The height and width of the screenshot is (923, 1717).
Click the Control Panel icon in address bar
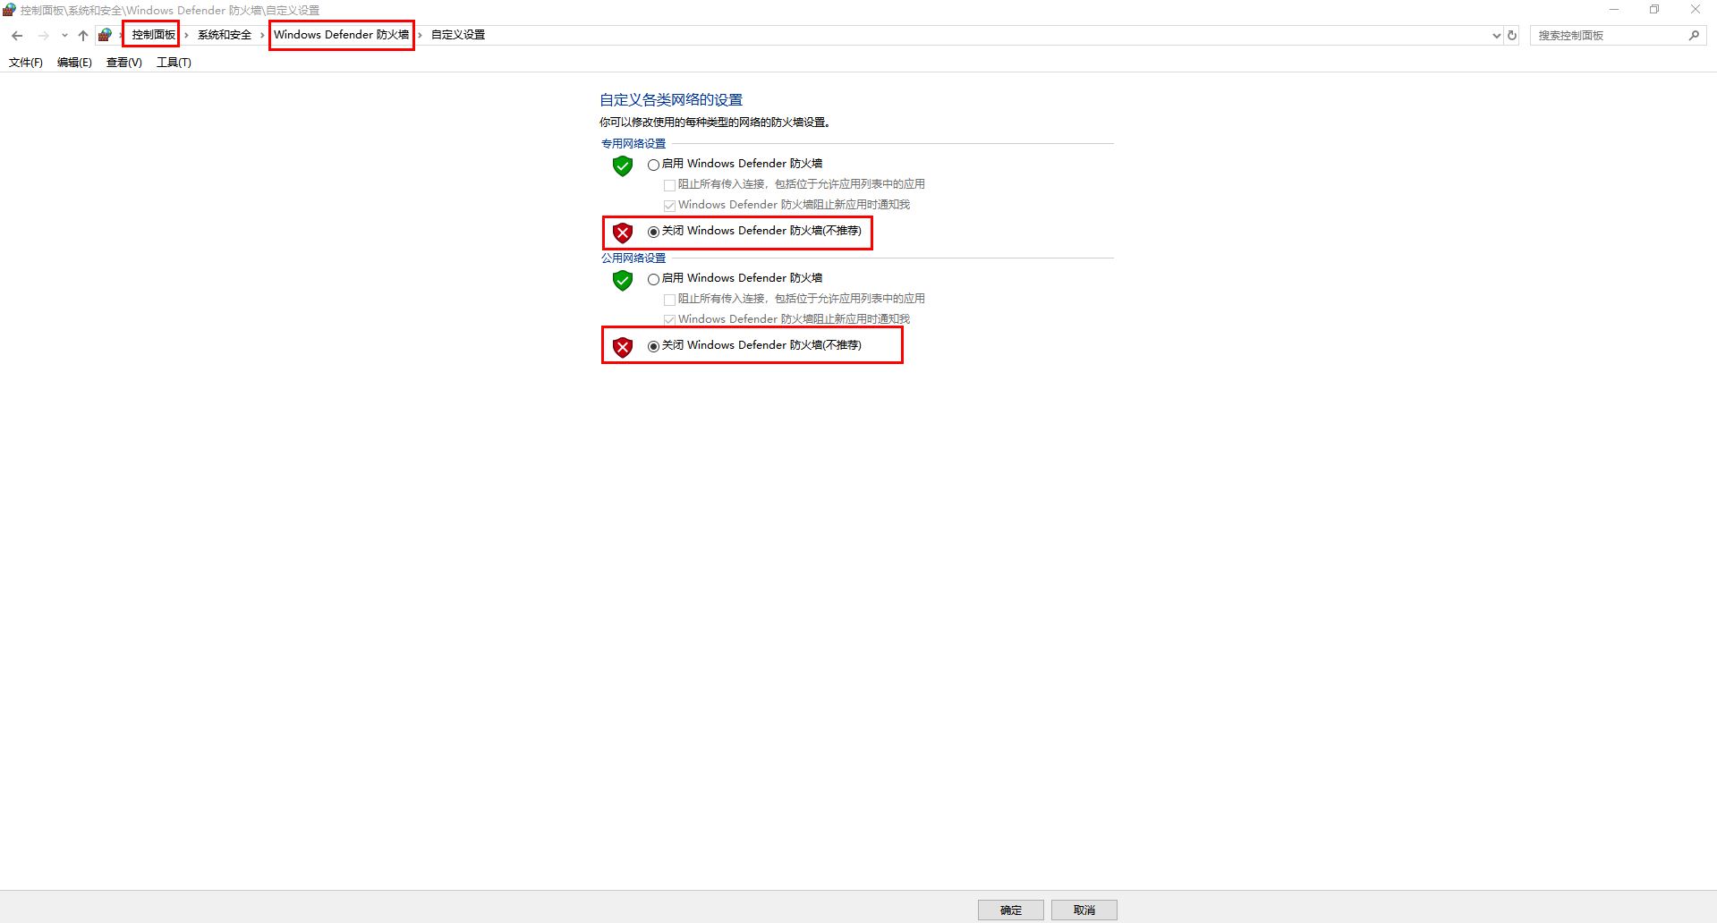pos(106,35)
